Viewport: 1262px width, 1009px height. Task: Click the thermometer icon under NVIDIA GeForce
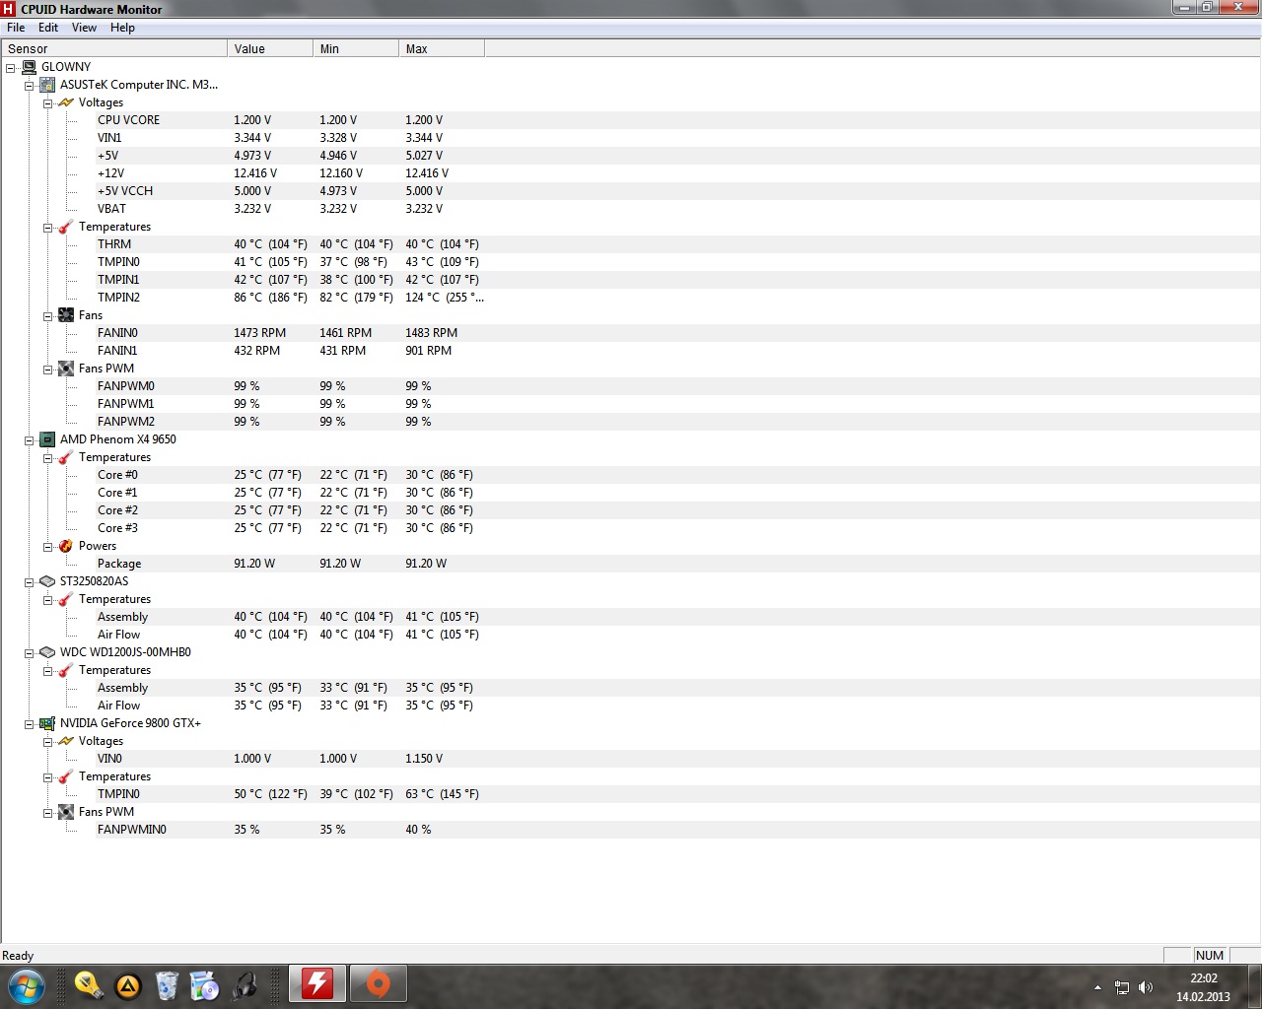66,776
